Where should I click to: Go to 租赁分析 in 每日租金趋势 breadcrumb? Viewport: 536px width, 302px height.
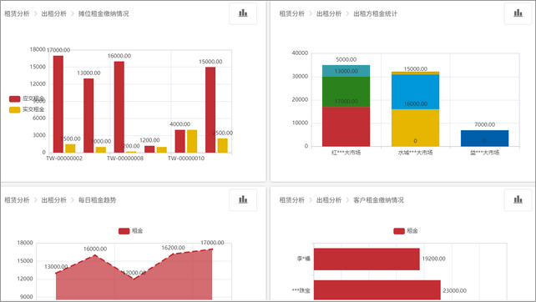[17, 200]
